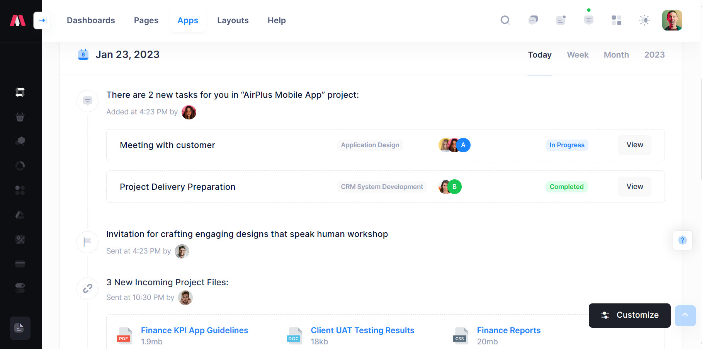Switch to the Week tab
Image resolution: width=702 pixels, height=349 pixels.
578,55
